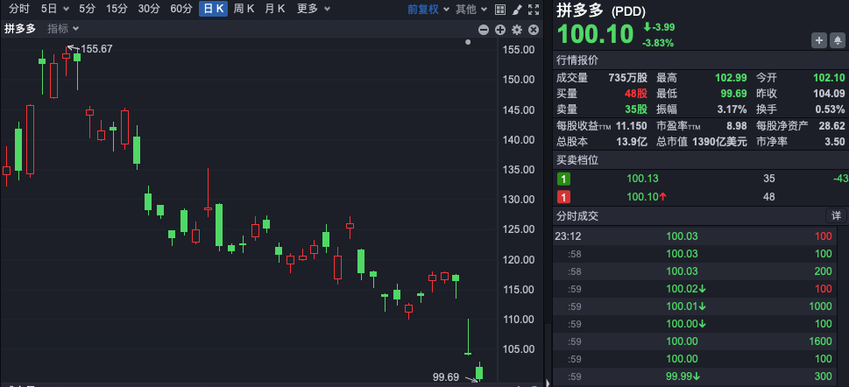Open chart settings gear
The width and height of the screenshot is (849, 387).
516,30
